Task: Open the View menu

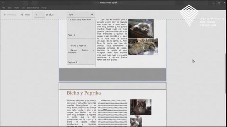Action: pos(17,8)
